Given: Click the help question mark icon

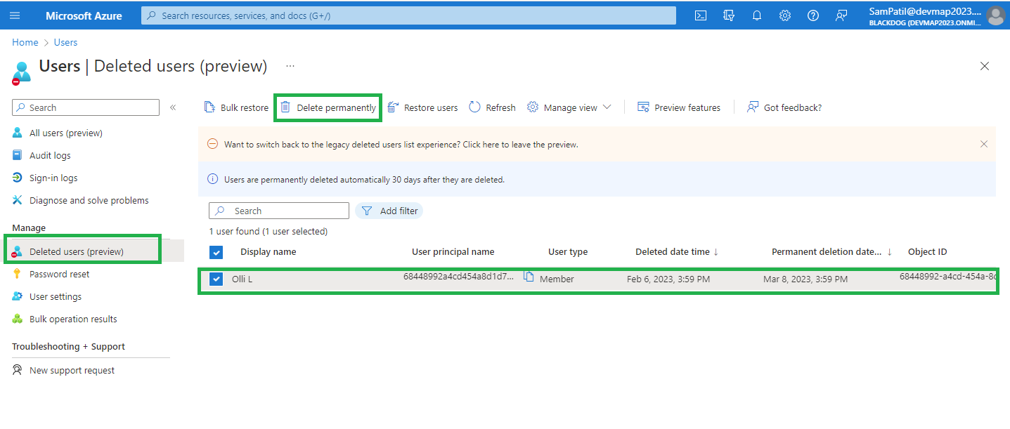Looking at the screenshot, I should click(812, 15).
